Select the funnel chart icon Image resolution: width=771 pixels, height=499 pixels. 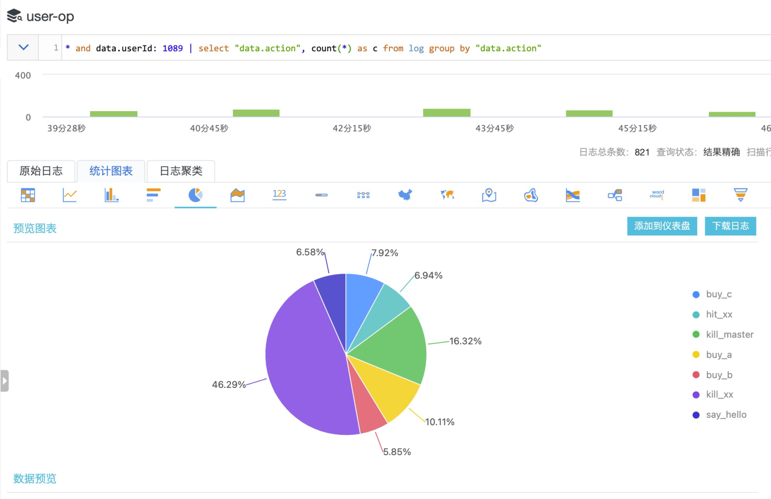(x=741, y=195)
